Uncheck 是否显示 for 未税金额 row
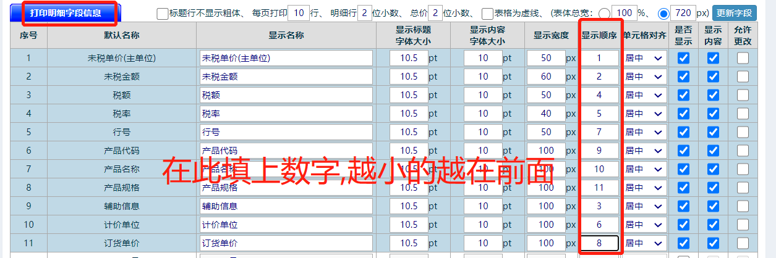Image resolution: width=776 pixels, height=258 pixels. (683, 77)
